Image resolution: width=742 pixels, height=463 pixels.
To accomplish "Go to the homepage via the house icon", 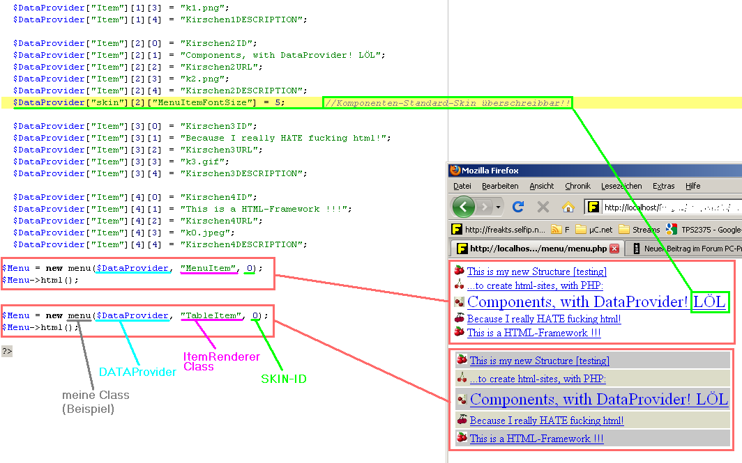I will 568,207.
